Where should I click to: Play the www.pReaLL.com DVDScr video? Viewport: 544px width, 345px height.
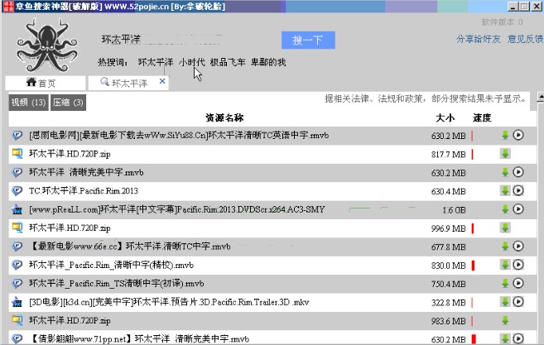(518, 208)
